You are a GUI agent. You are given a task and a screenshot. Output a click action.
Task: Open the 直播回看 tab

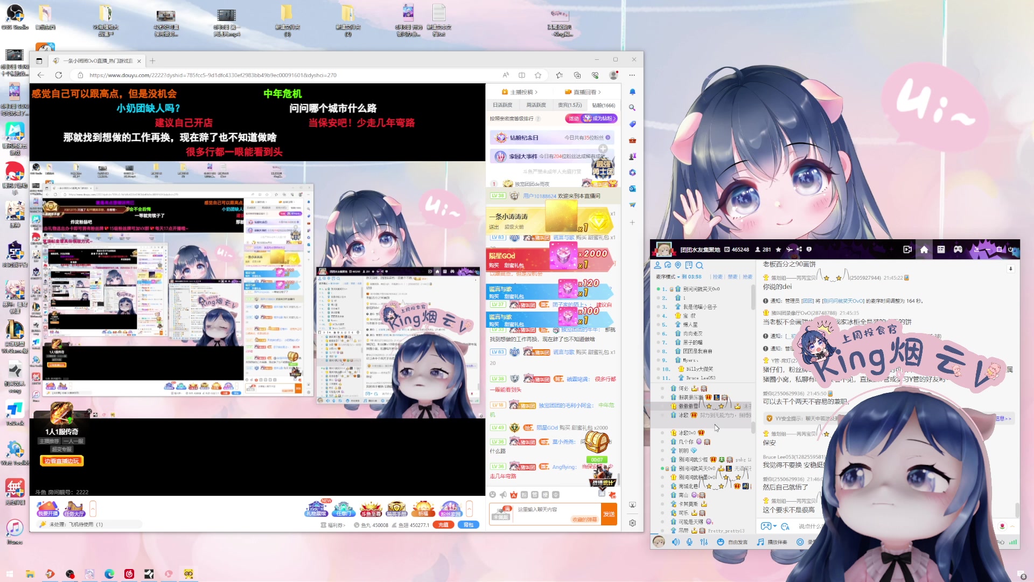click(x=584, y=92)
